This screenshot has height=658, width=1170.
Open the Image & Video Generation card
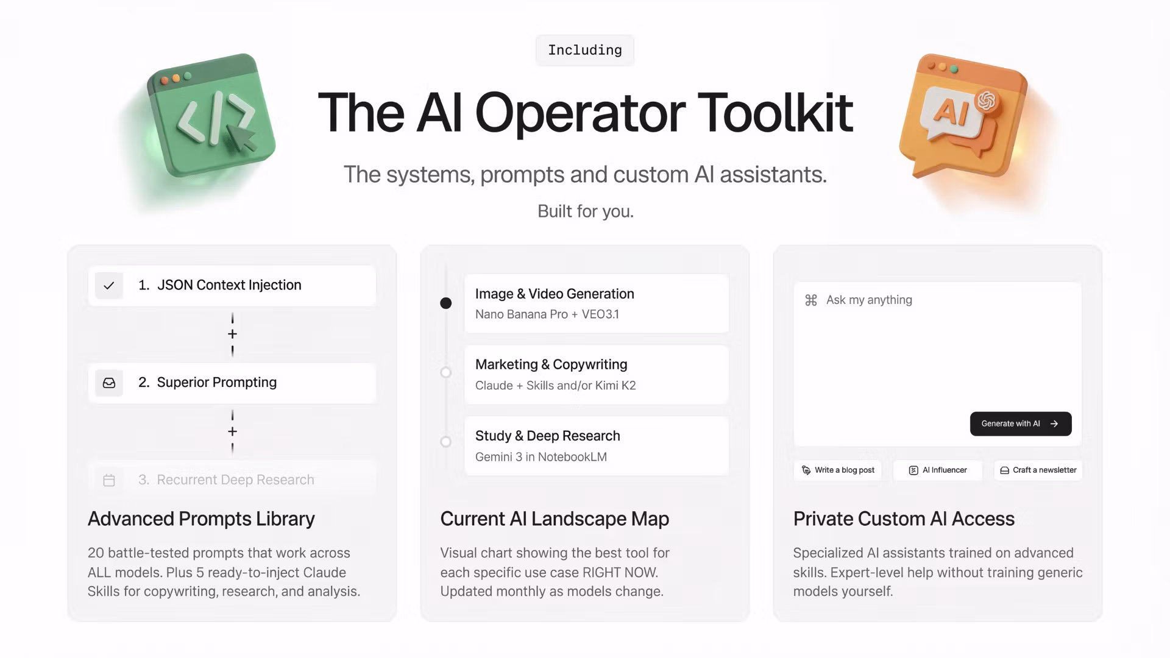click(597, 303)
